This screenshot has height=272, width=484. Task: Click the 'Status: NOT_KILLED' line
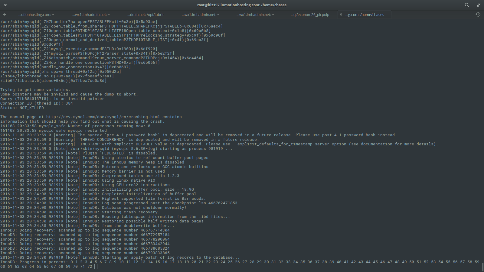tap(22, 108)
